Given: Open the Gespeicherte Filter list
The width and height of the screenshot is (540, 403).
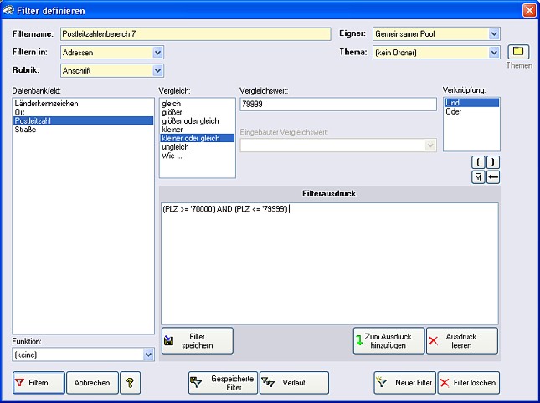Looking at the screenshot, I should coord(222,383).
